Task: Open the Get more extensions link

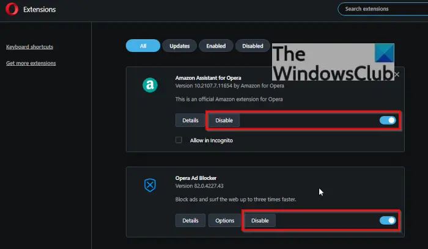Action: [31, 63]
